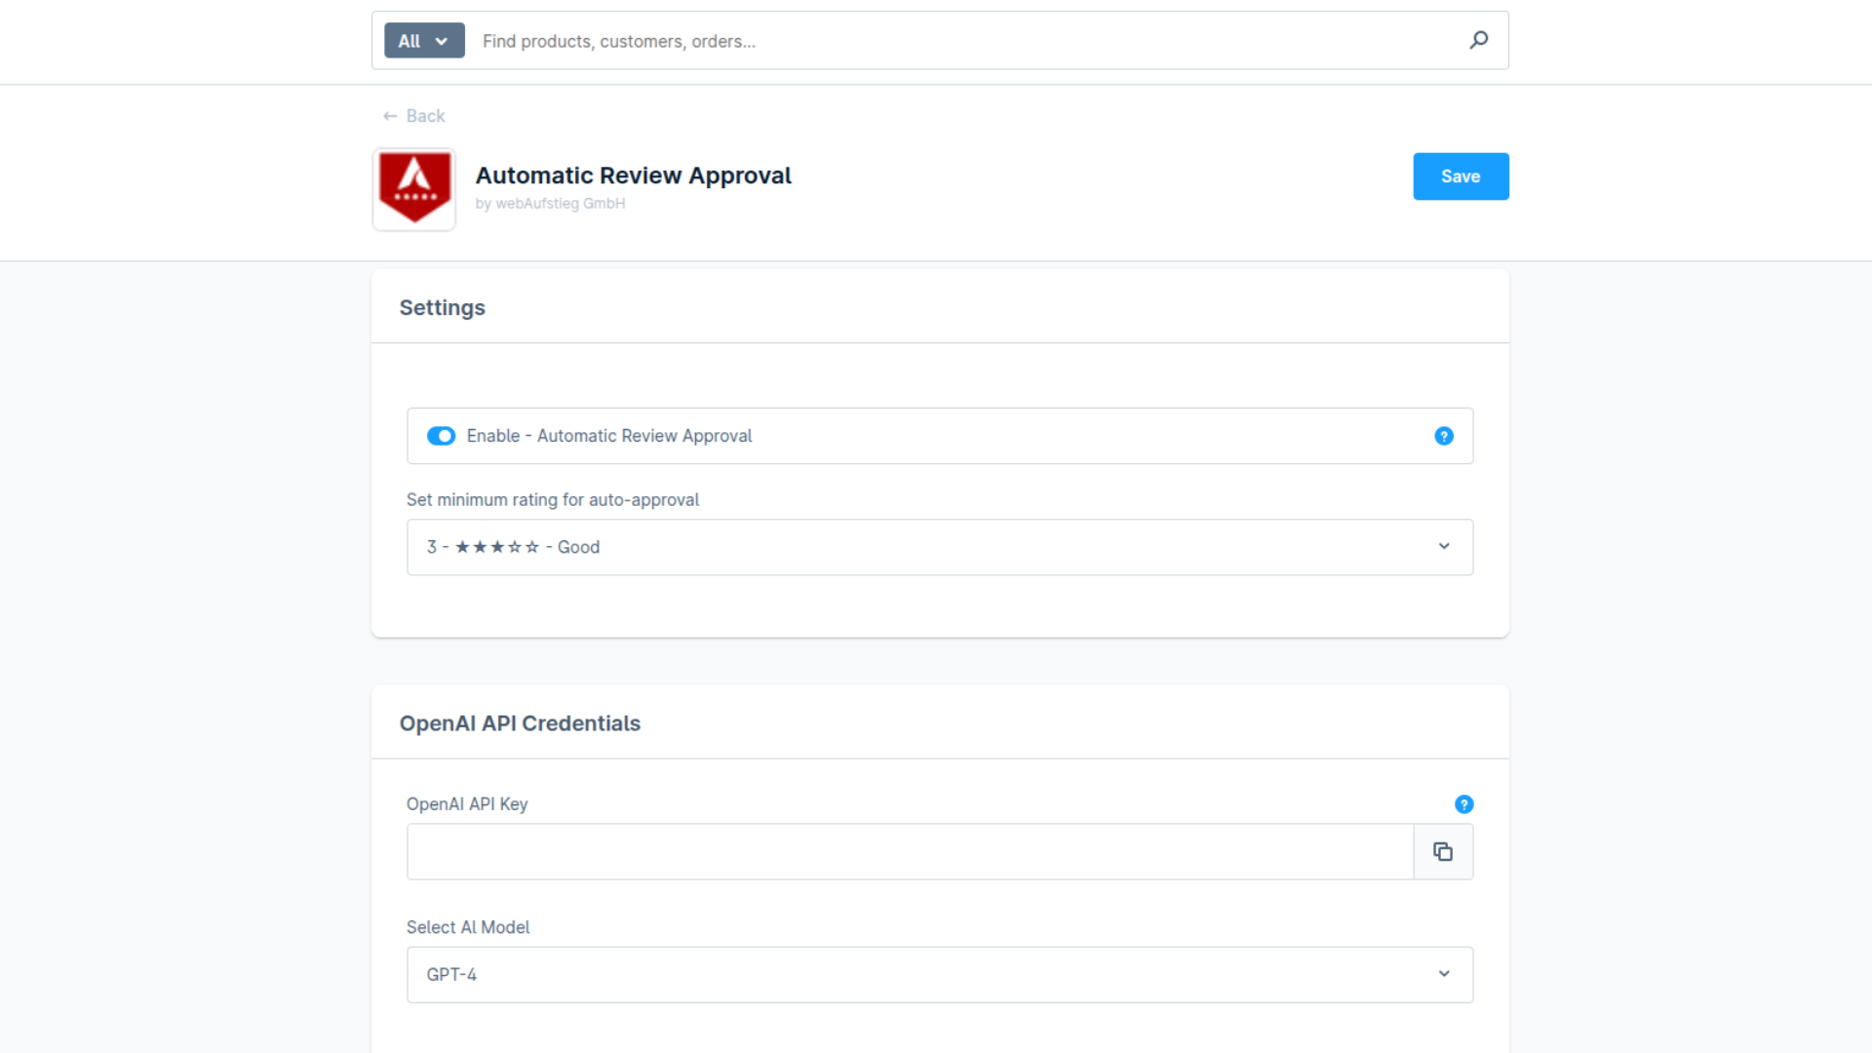Open the All search filter dropdown
This screenshot has height=1053, width=1872.
click(x=424, y=41)
